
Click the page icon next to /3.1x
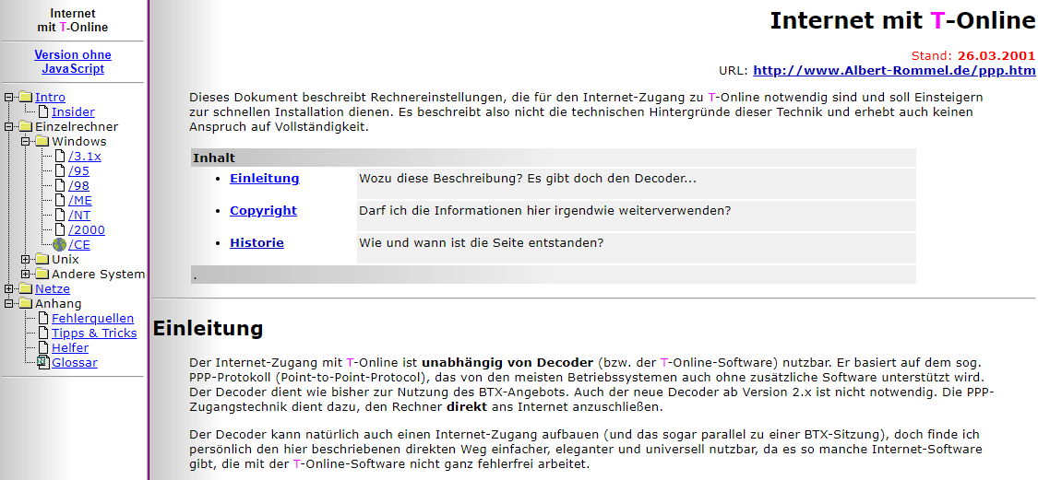tap(60, 157)
